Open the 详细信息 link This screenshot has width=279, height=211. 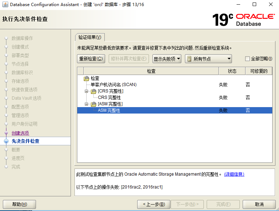coord(234,174)
